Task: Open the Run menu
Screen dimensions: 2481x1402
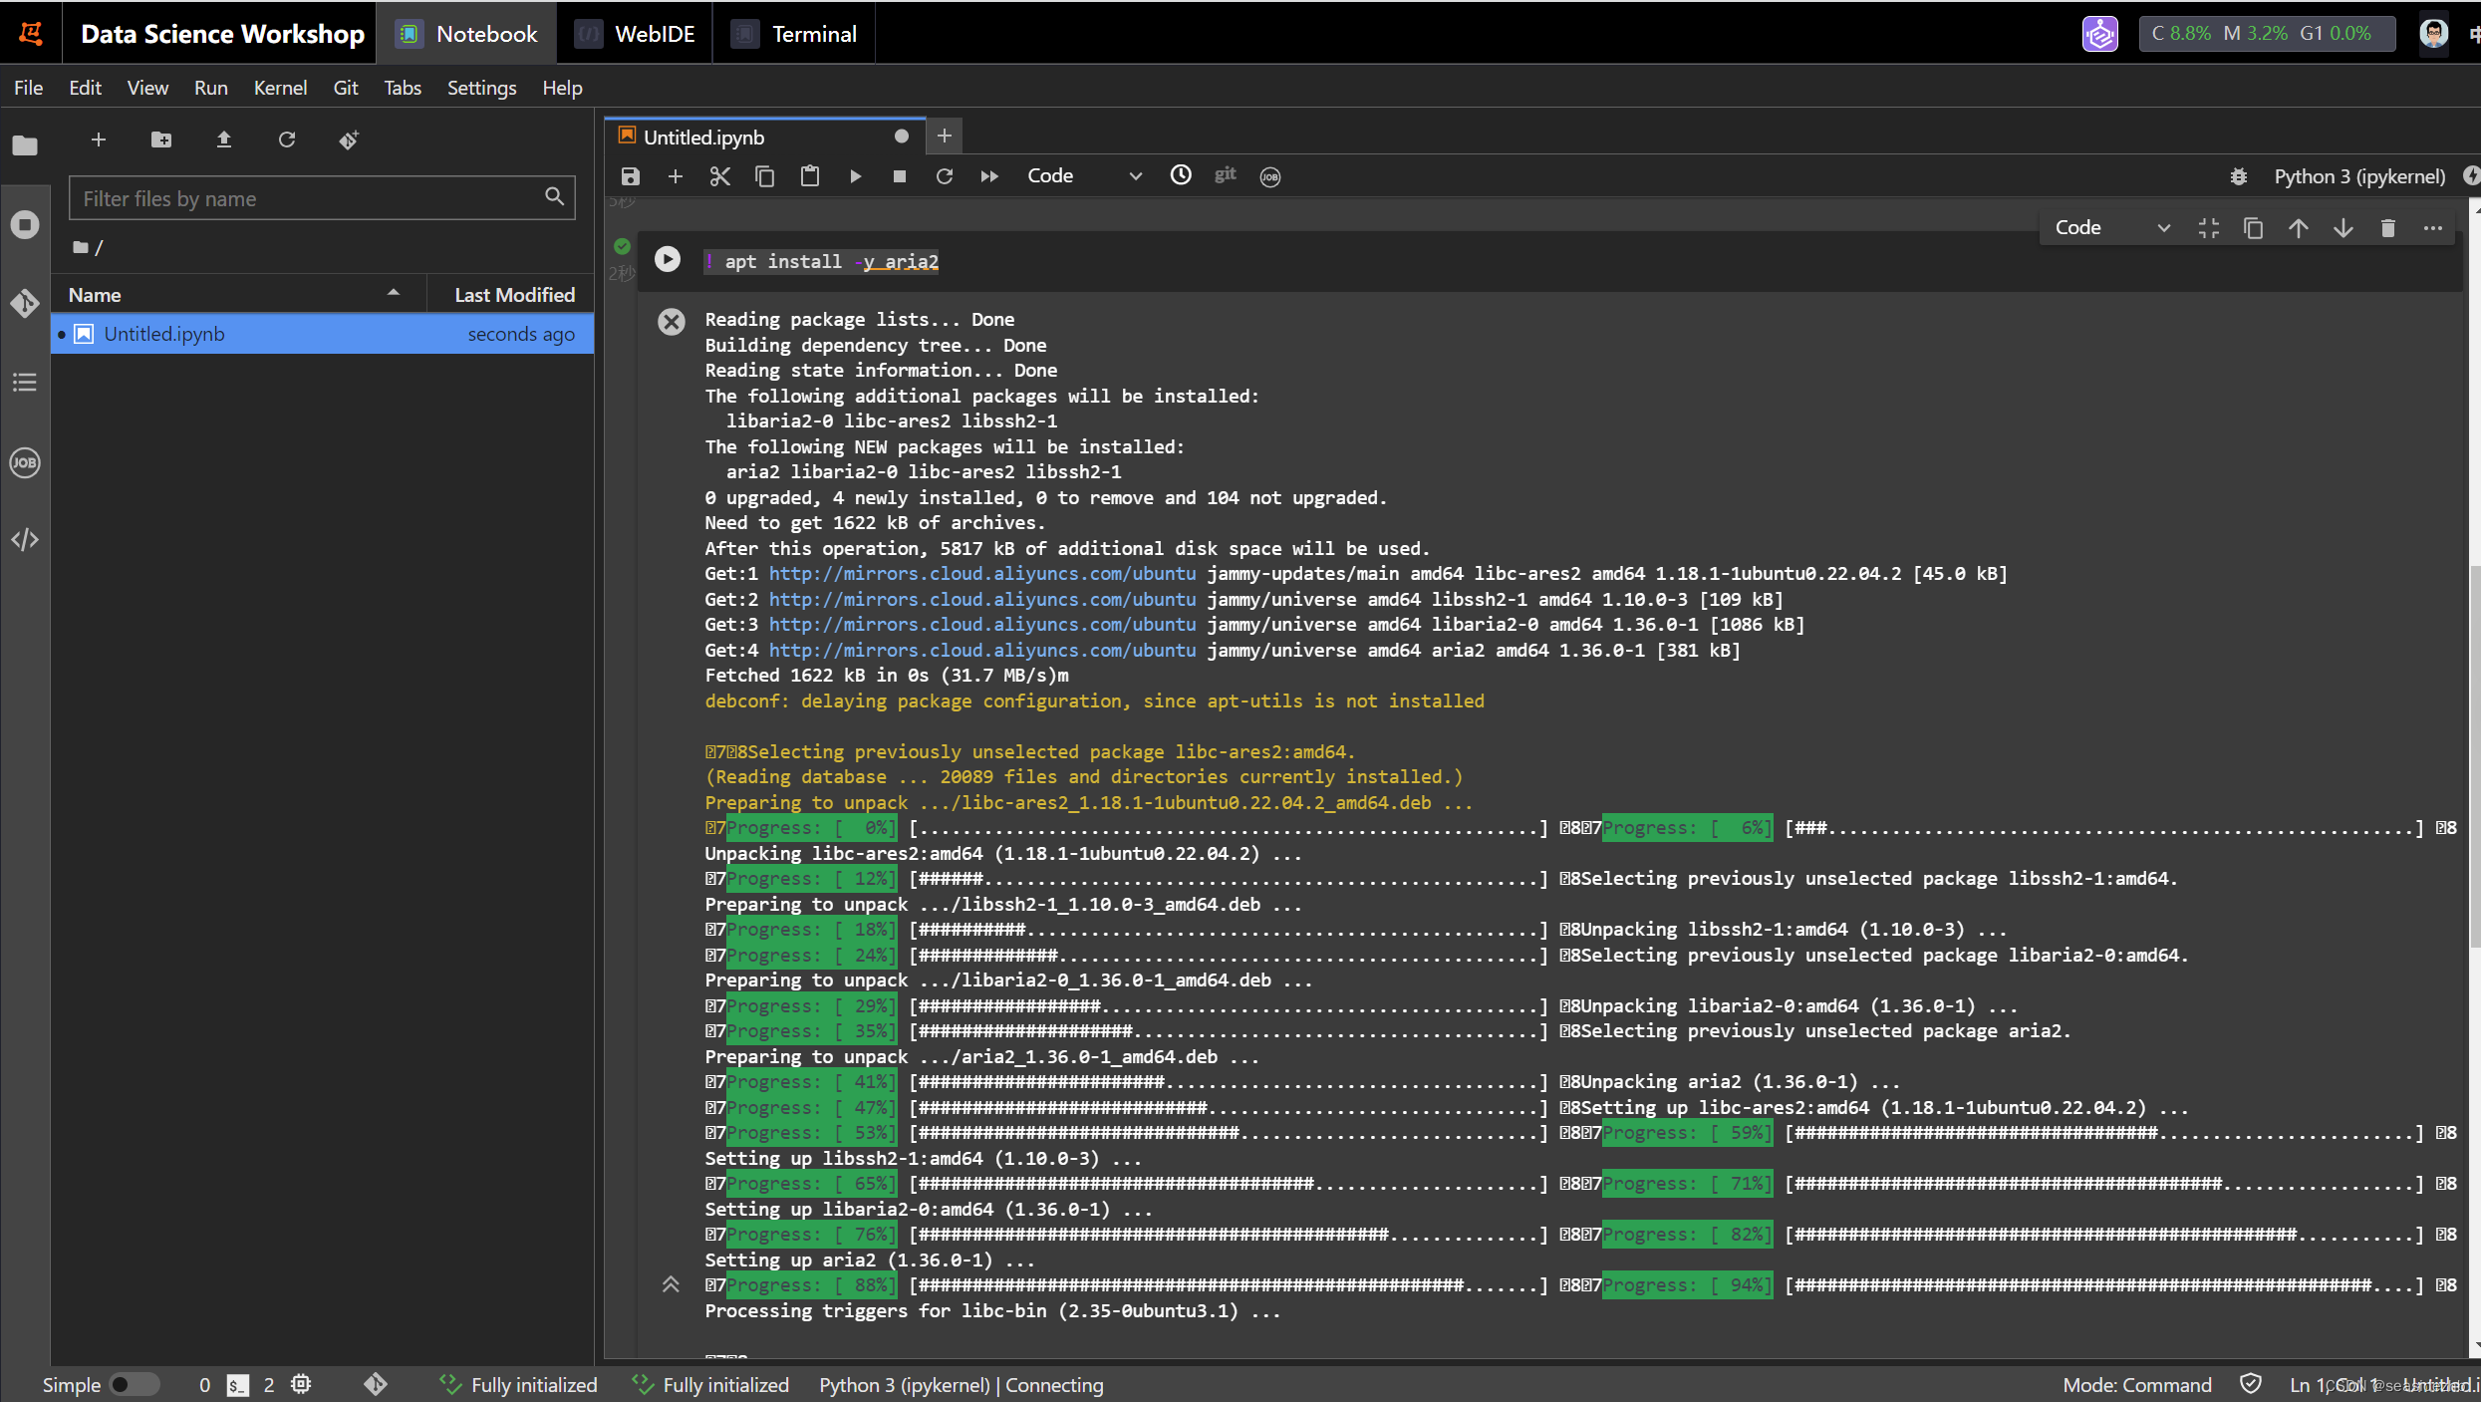Action: (x=209, y=87)
